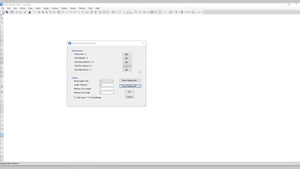This screenshot has height=169, width=300.
Task: Select the Rubber Band Zoom magnifier icon
Action: tap(39, 12)
